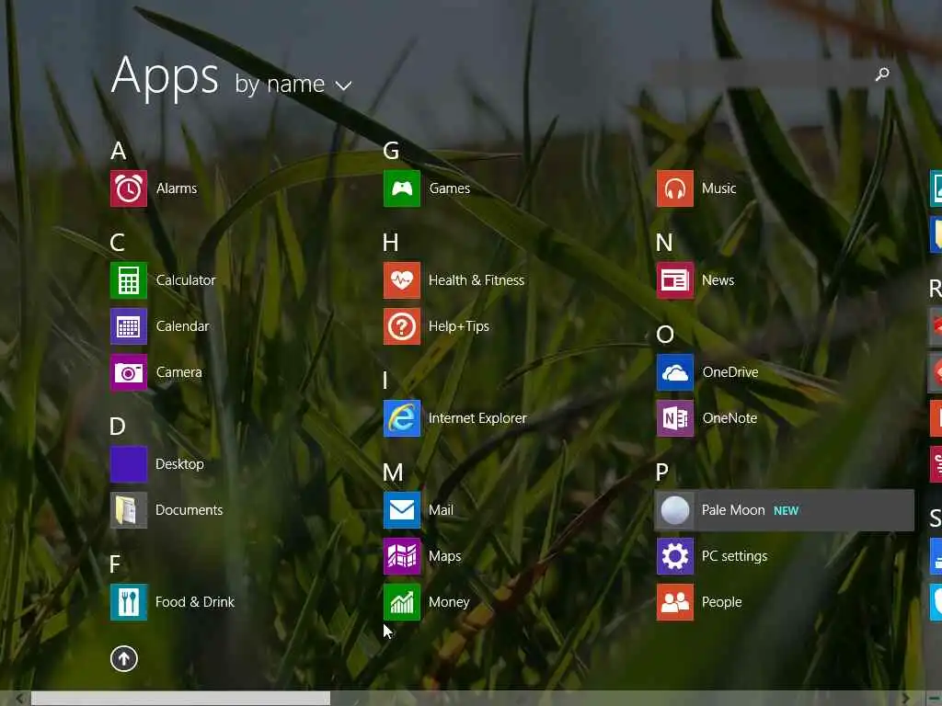Select the letter C group header
Image resolution: width=942 pixels, height=706 pixels.
pos(118,243)
